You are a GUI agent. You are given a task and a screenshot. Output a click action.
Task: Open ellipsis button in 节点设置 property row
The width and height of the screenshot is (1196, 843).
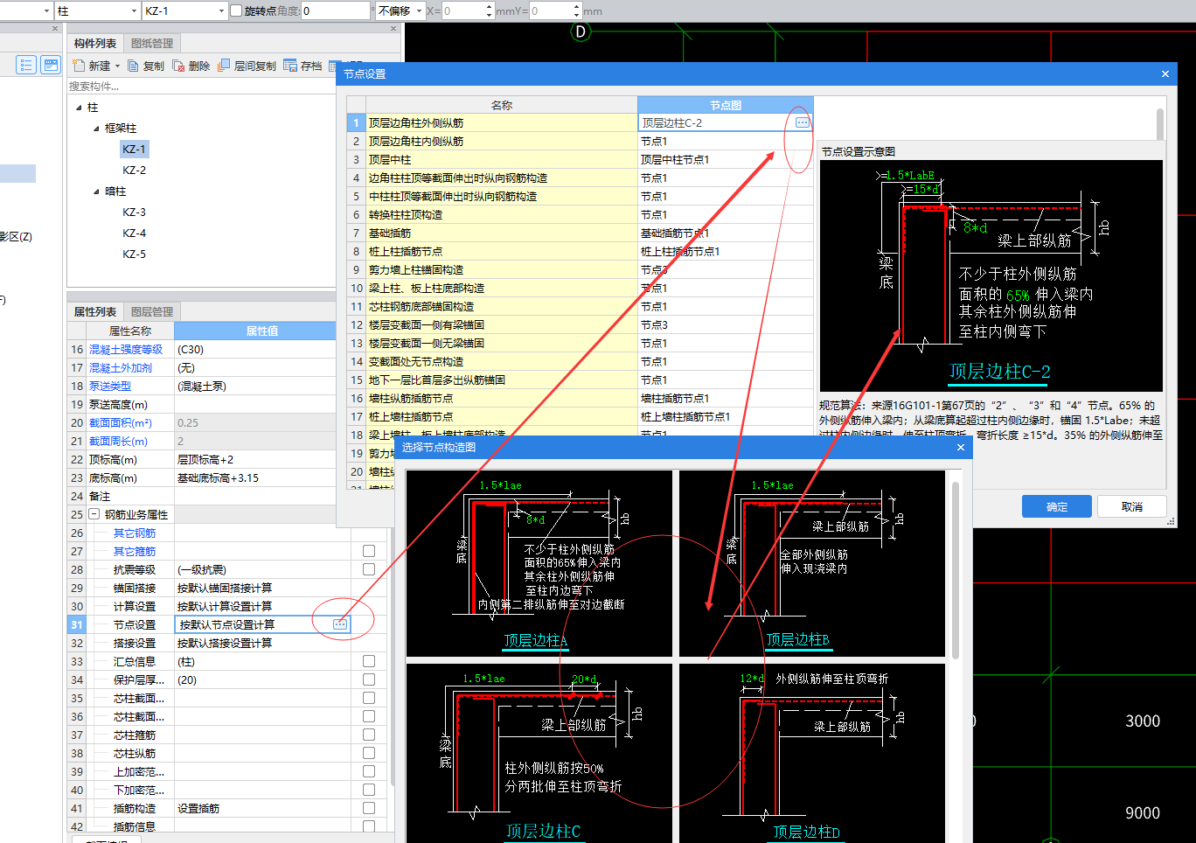coord(340,624)
